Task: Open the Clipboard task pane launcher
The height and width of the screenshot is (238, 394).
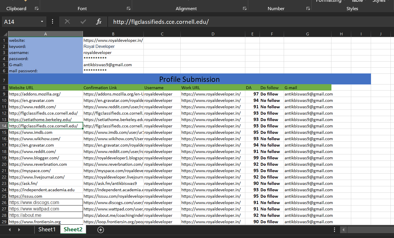Action: click(x=37, y=8)
